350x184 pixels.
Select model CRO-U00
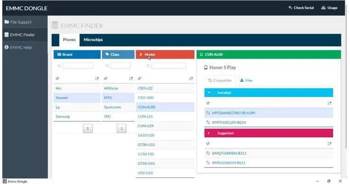tap(165, 98)
